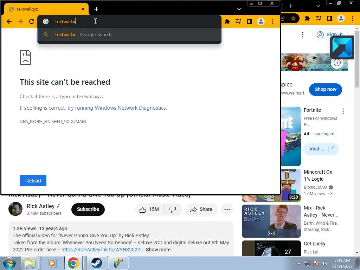Viewport: 360px width, 270px height.
Task: Open three-dot menu in background Chrome window
Action: tap(352, 18)
